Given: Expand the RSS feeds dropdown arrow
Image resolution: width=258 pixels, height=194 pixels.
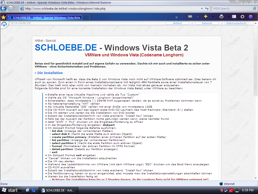Looking at the screenshot, I should (198, 17).
